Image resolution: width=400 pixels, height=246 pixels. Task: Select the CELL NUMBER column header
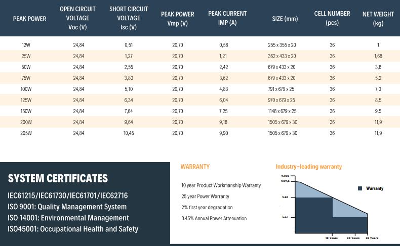click(x=332, y=18)
